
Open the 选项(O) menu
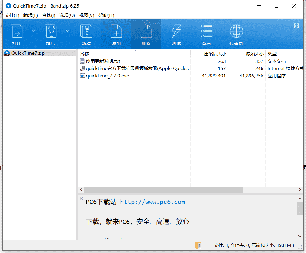[67, 15]
